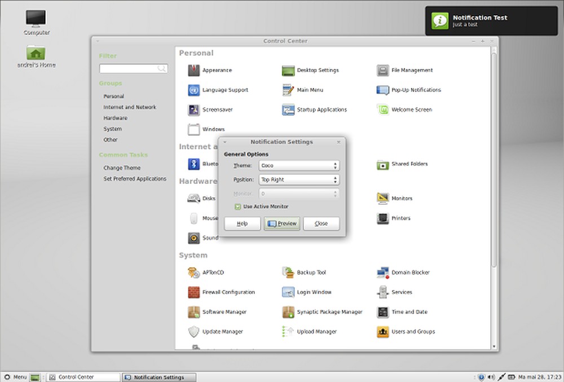The width and height of the screenshot is (564, 382).
Task: Click the Preview button
Action: [281, 223]
